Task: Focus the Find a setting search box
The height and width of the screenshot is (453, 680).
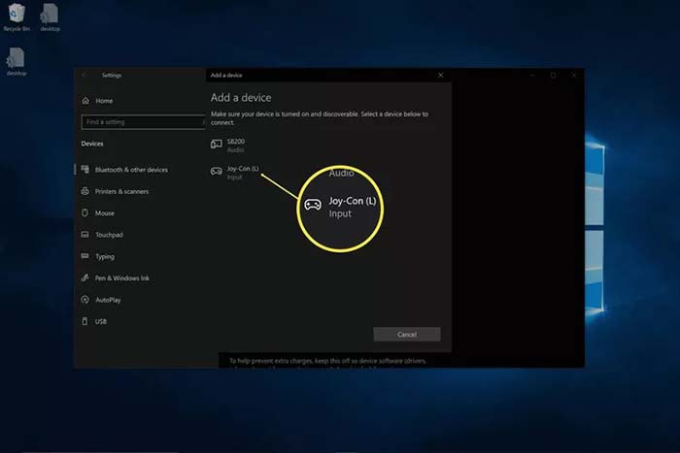Action: click(x=144, y=122)
